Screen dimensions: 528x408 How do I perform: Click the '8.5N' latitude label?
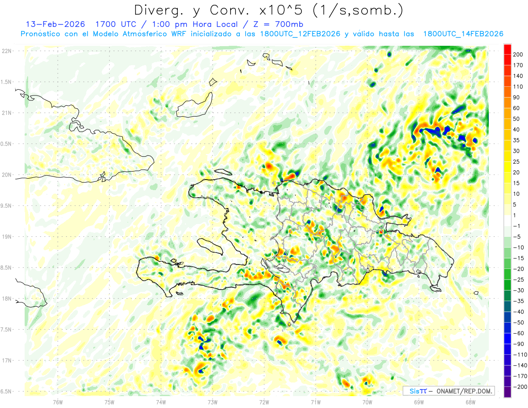coord(6,268)
